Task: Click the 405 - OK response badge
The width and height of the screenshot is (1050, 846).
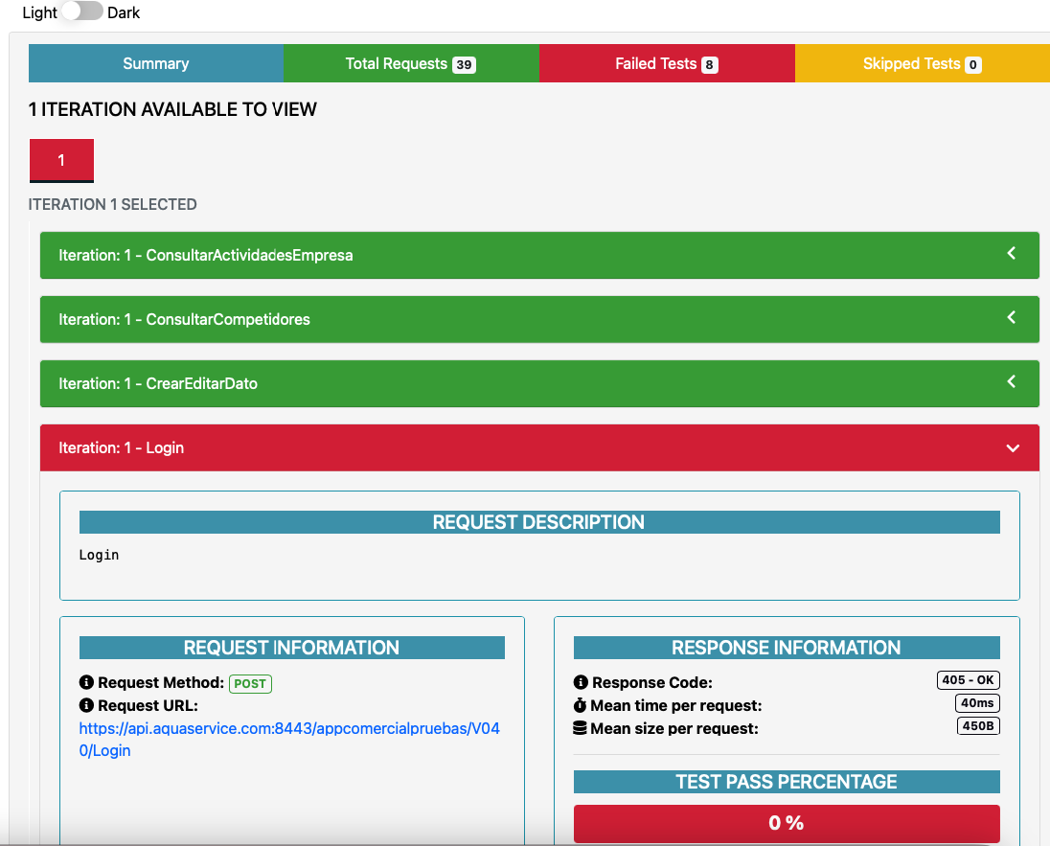Action: 968,680
